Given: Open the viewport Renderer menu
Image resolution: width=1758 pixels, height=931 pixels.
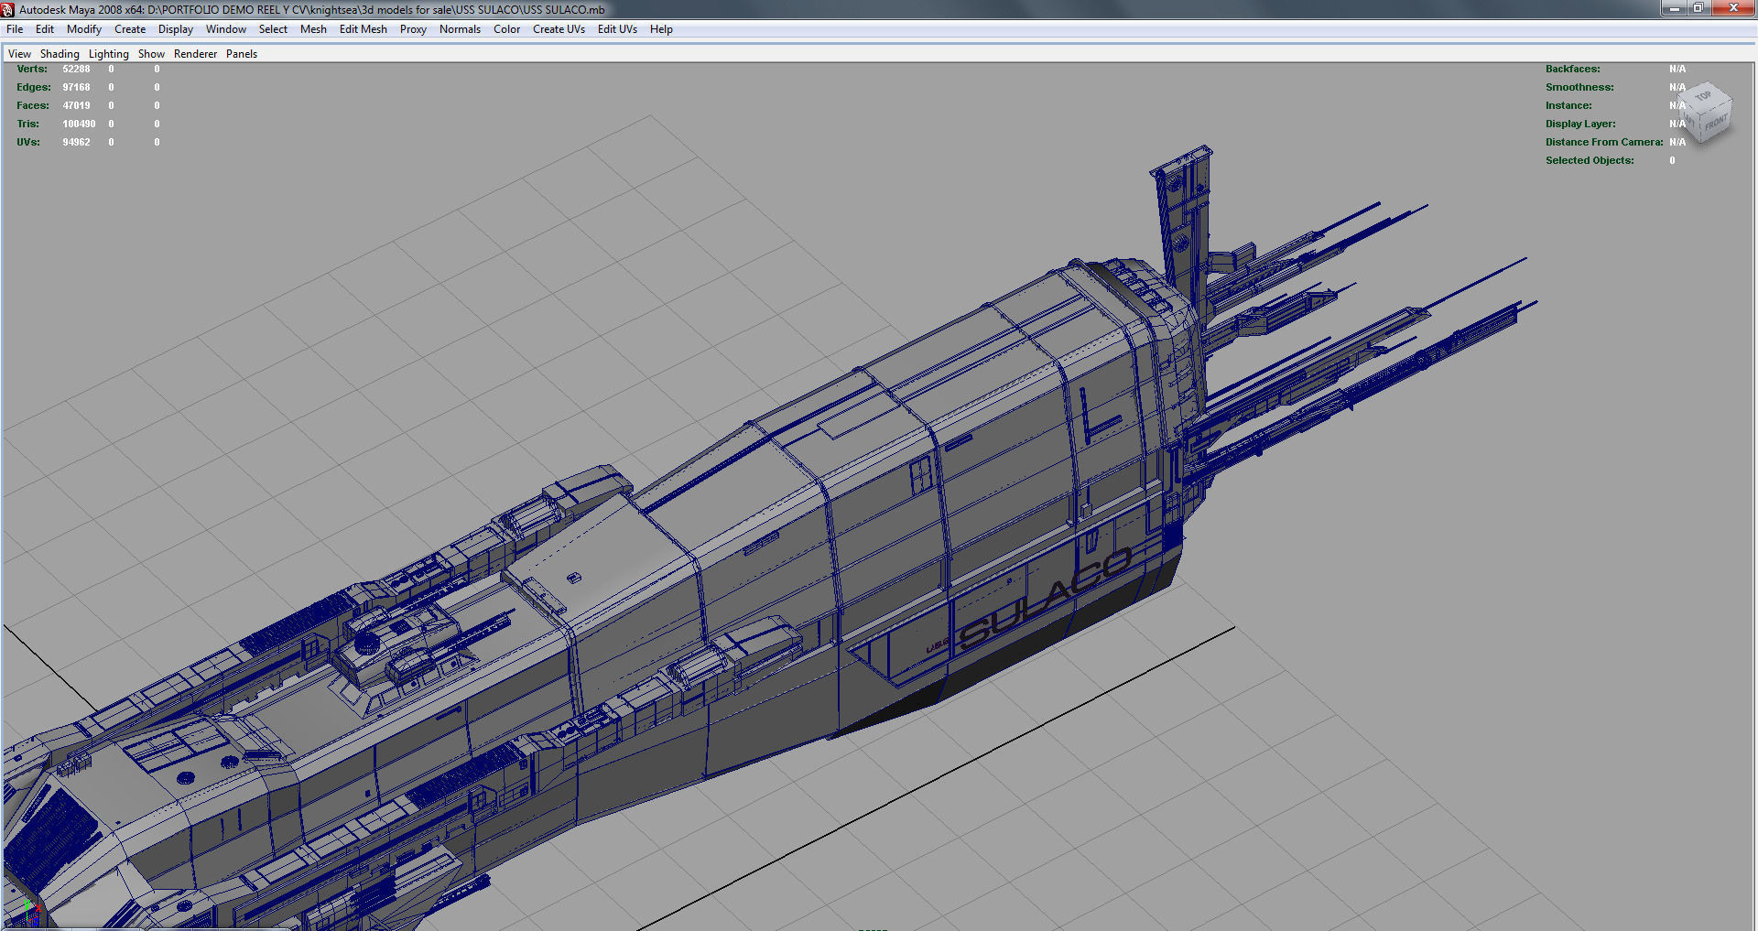Looking at the screenshot, I should (x=196, y=54).
